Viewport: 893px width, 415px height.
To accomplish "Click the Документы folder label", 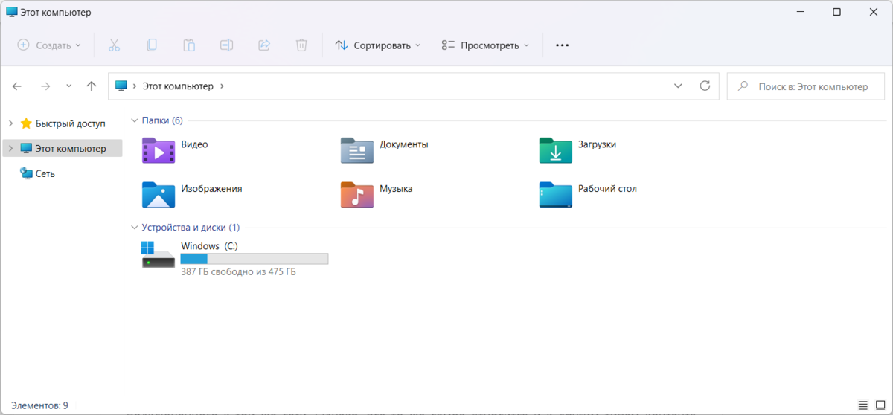I will [x=403, y=144].
